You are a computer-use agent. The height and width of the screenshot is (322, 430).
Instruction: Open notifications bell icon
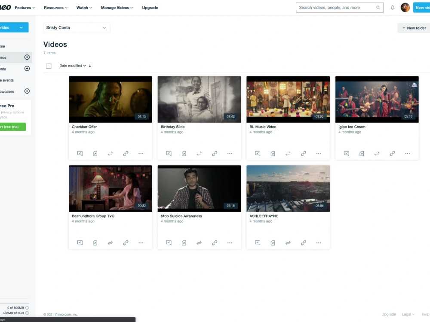pos(393,8)
